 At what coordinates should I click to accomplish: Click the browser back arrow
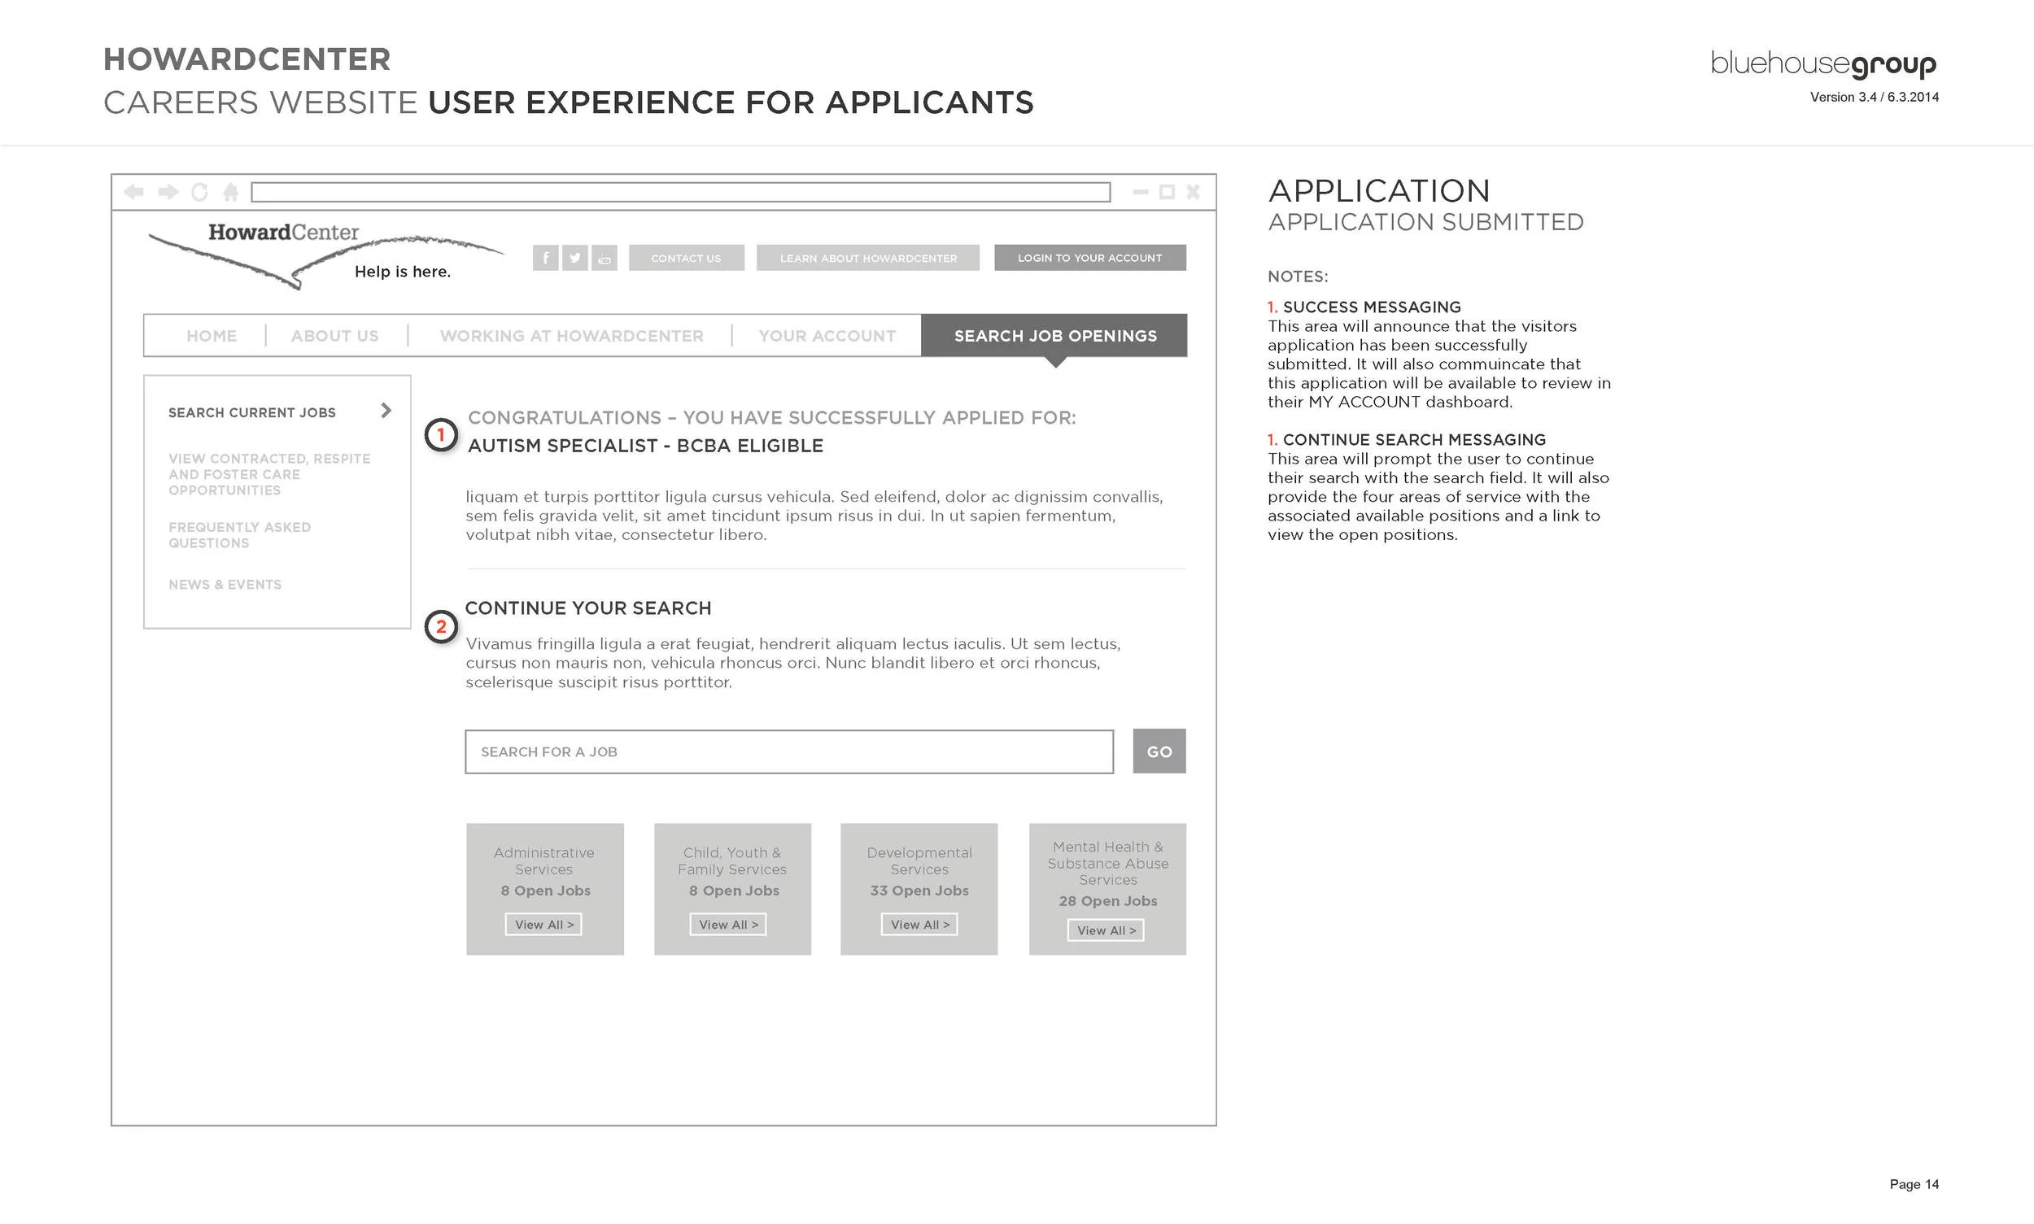click(134, 191)
